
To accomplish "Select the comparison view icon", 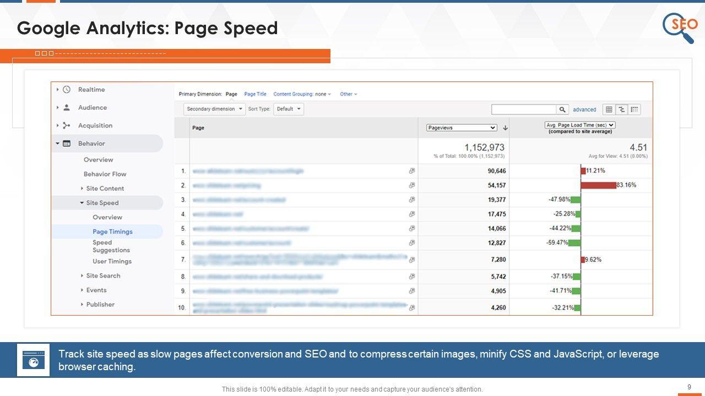I will [x=622, y=109].
